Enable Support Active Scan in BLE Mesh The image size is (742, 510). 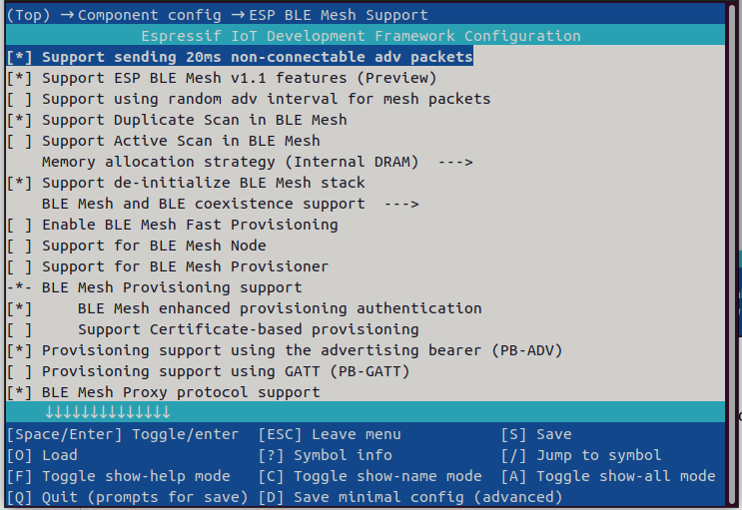tap(19, 141)
